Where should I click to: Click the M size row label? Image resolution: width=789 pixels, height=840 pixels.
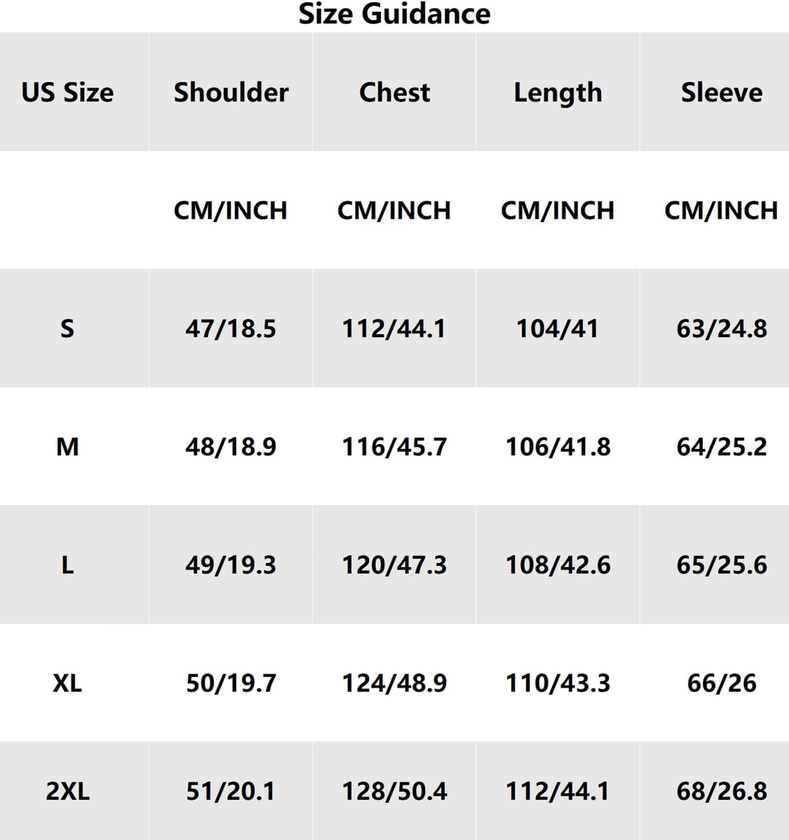[68, 446]
